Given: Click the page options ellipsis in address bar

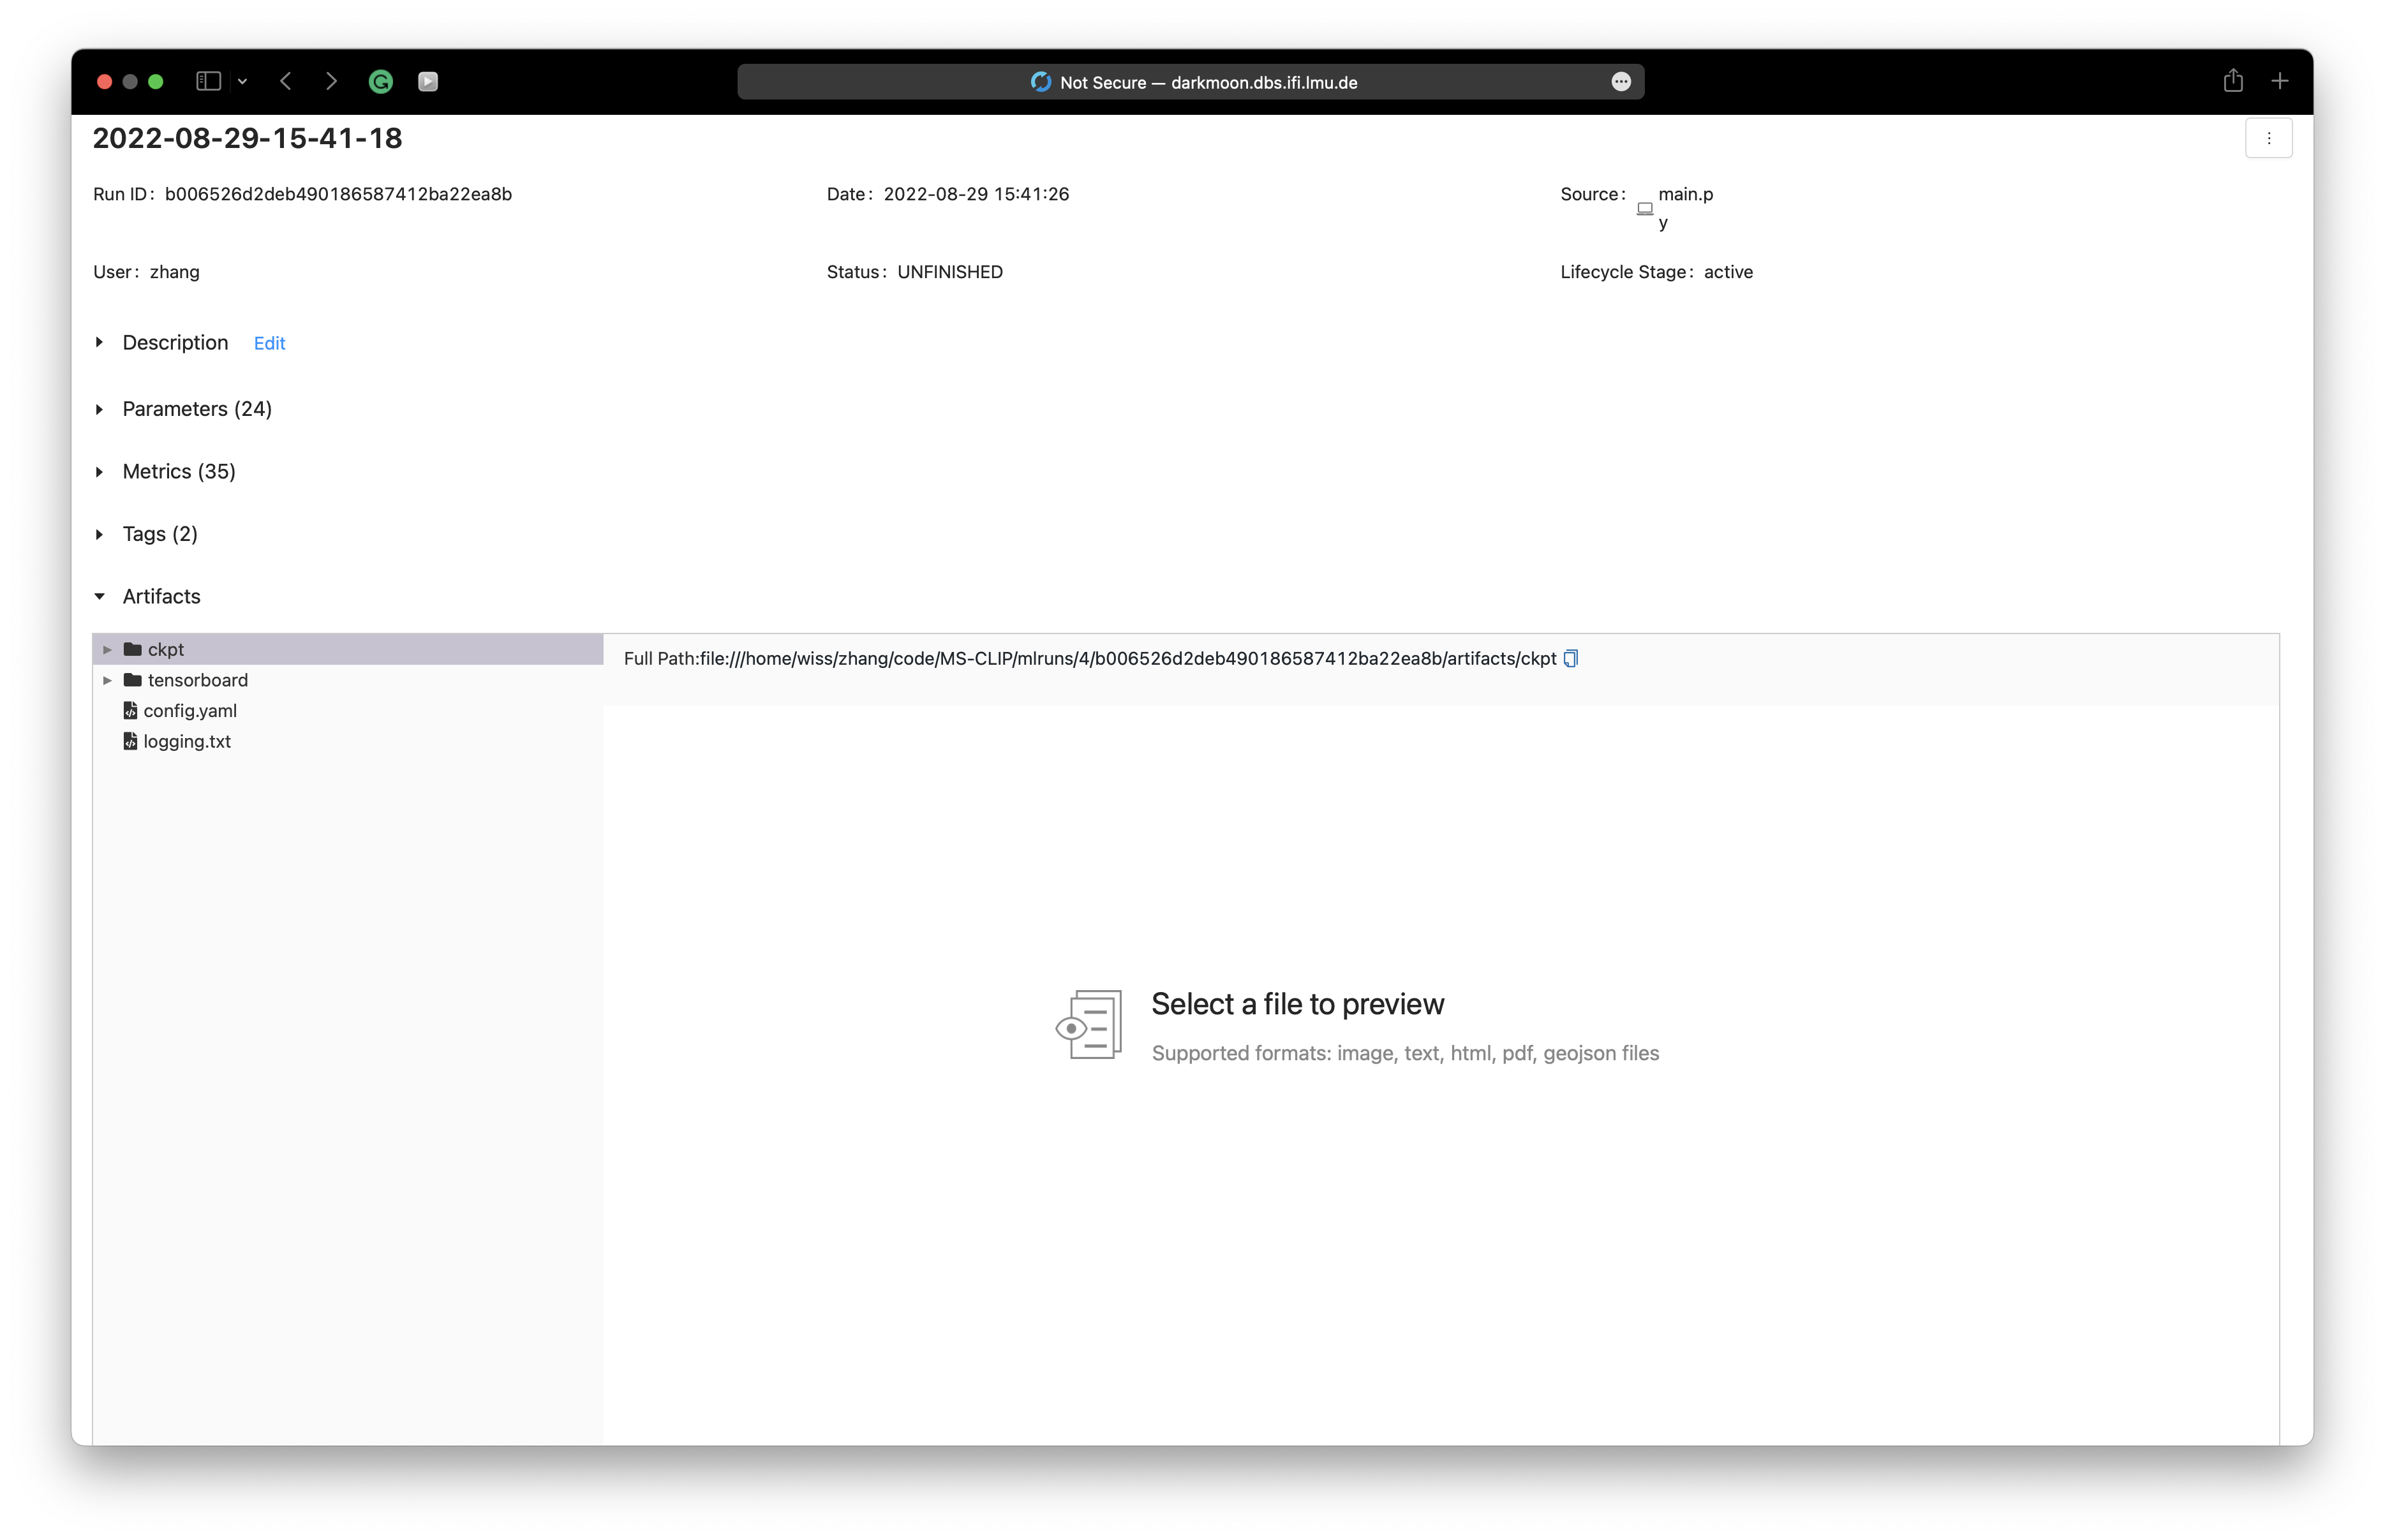Looking at the screenshot, I should point(1621,82).
